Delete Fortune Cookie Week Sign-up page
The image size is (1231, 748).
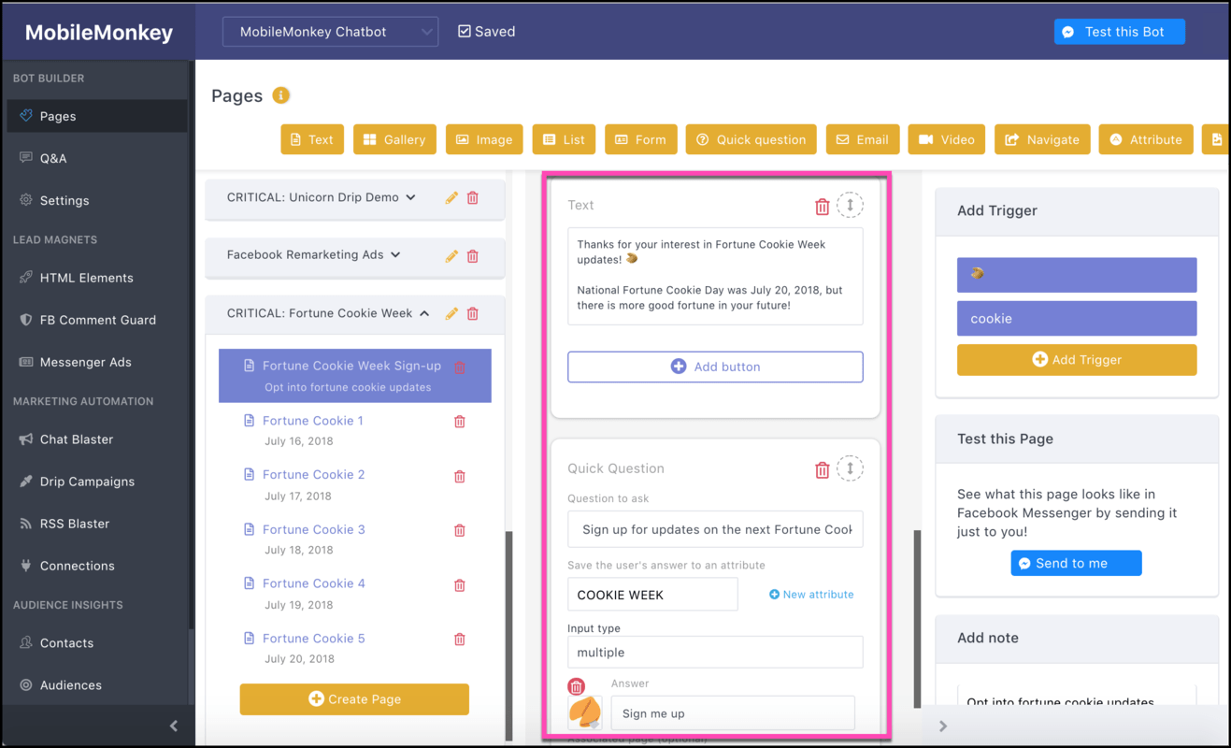point(460,367)
